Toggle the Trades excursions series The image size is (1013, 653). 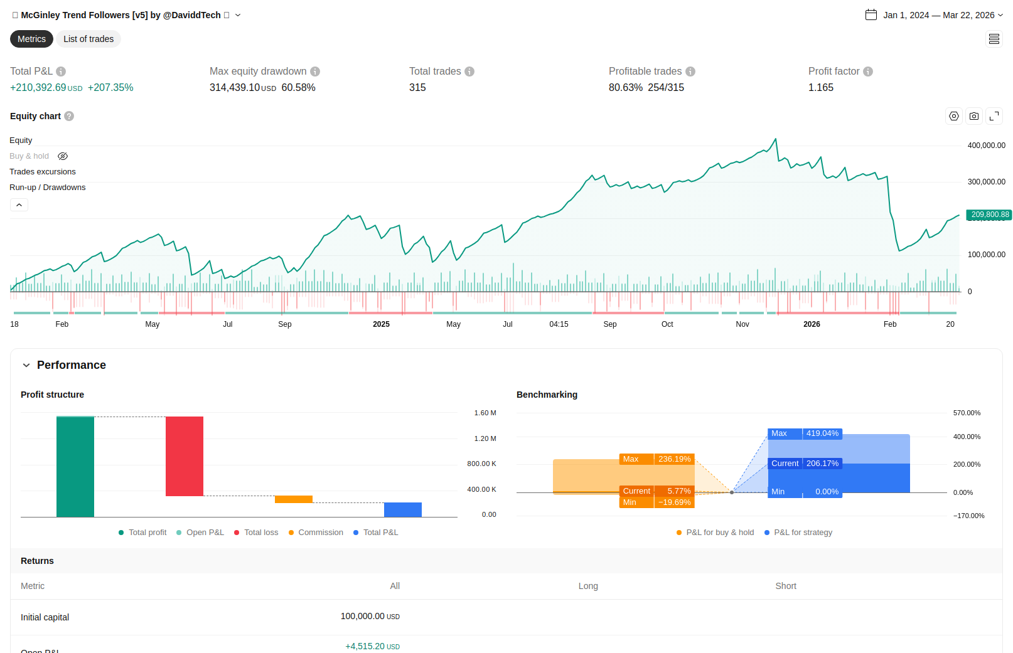(43, 172)
